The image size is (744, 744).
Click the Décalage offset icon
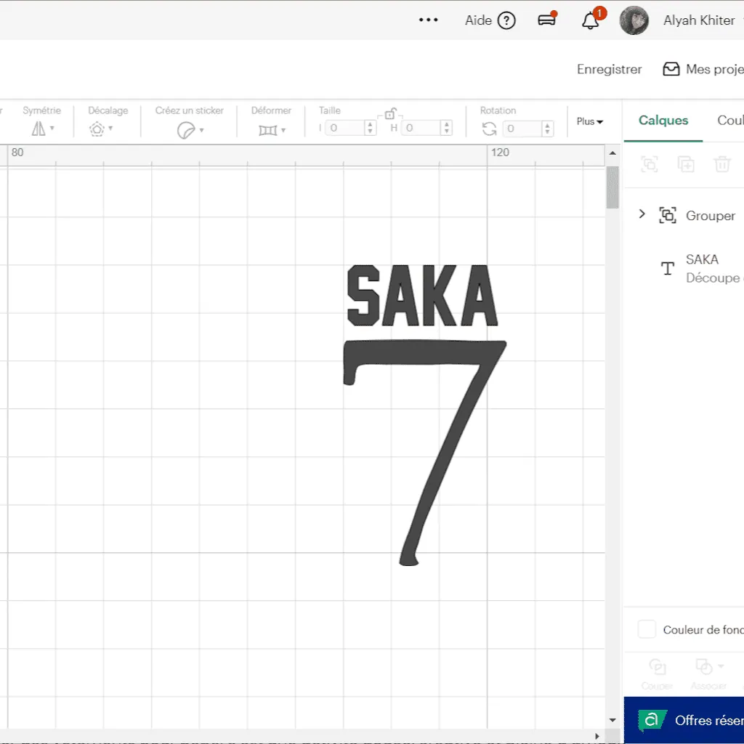(97, 129)
